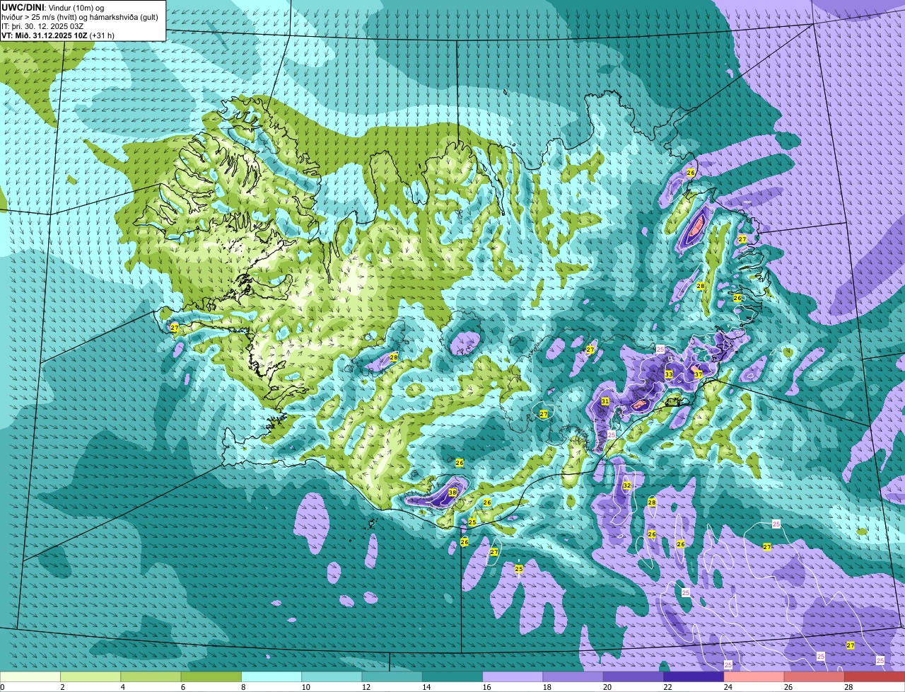Click the legend scale value 14
This screenshot has height=692, width=905.
click(x=426, y=687)
